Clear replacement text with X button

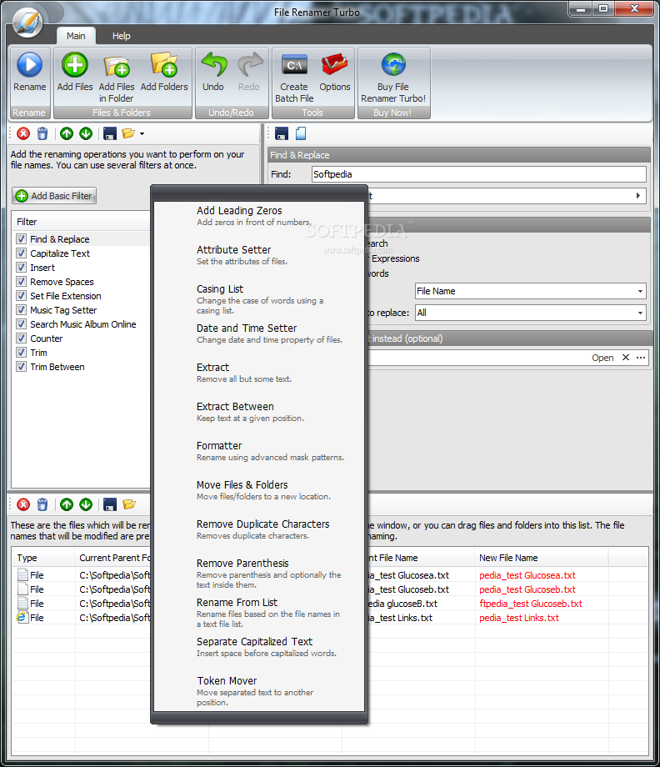(625, 358)
